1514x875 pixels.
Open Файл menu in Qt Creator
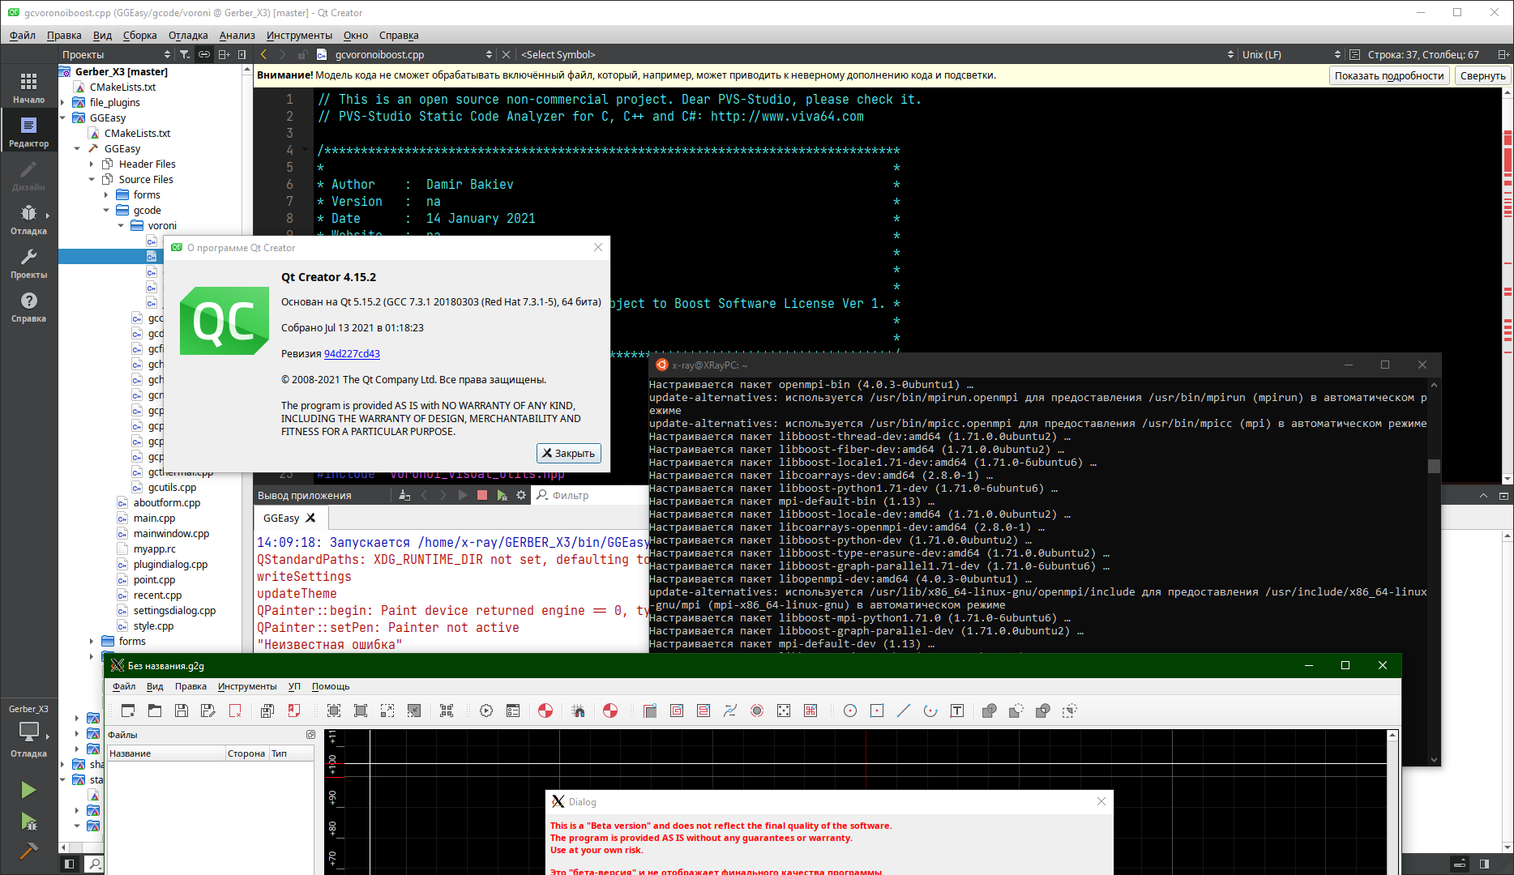click(x=23, y=35)
